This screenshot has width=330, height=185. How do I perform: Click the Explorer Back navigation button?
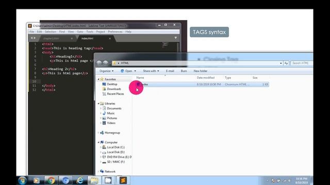(99, 63)
